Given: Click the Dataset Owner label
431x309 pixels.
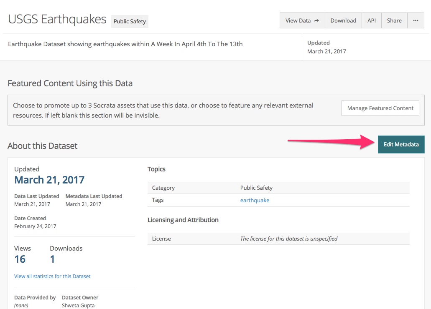Looking at the screenshot, I should click(80, 298).
